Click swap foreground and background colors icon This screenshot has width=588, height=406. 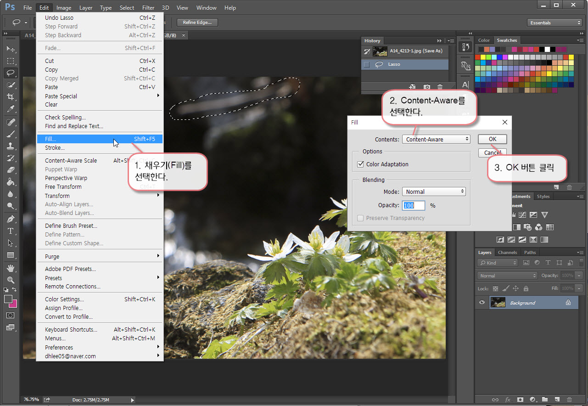(15, 289)
